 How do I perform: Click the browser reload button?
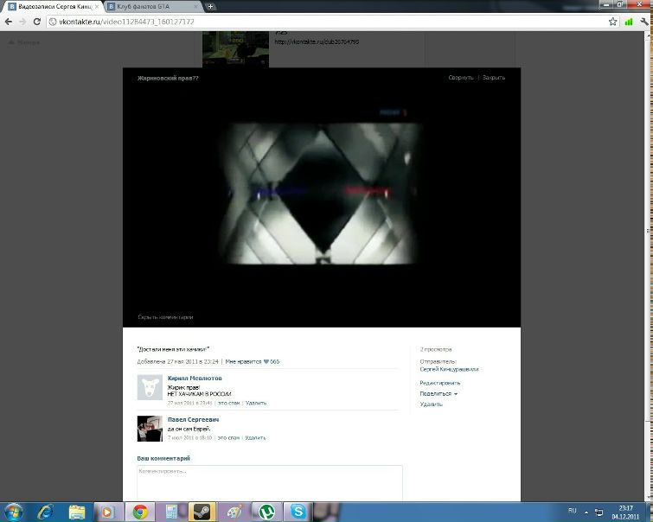click(x=35, y=22)
